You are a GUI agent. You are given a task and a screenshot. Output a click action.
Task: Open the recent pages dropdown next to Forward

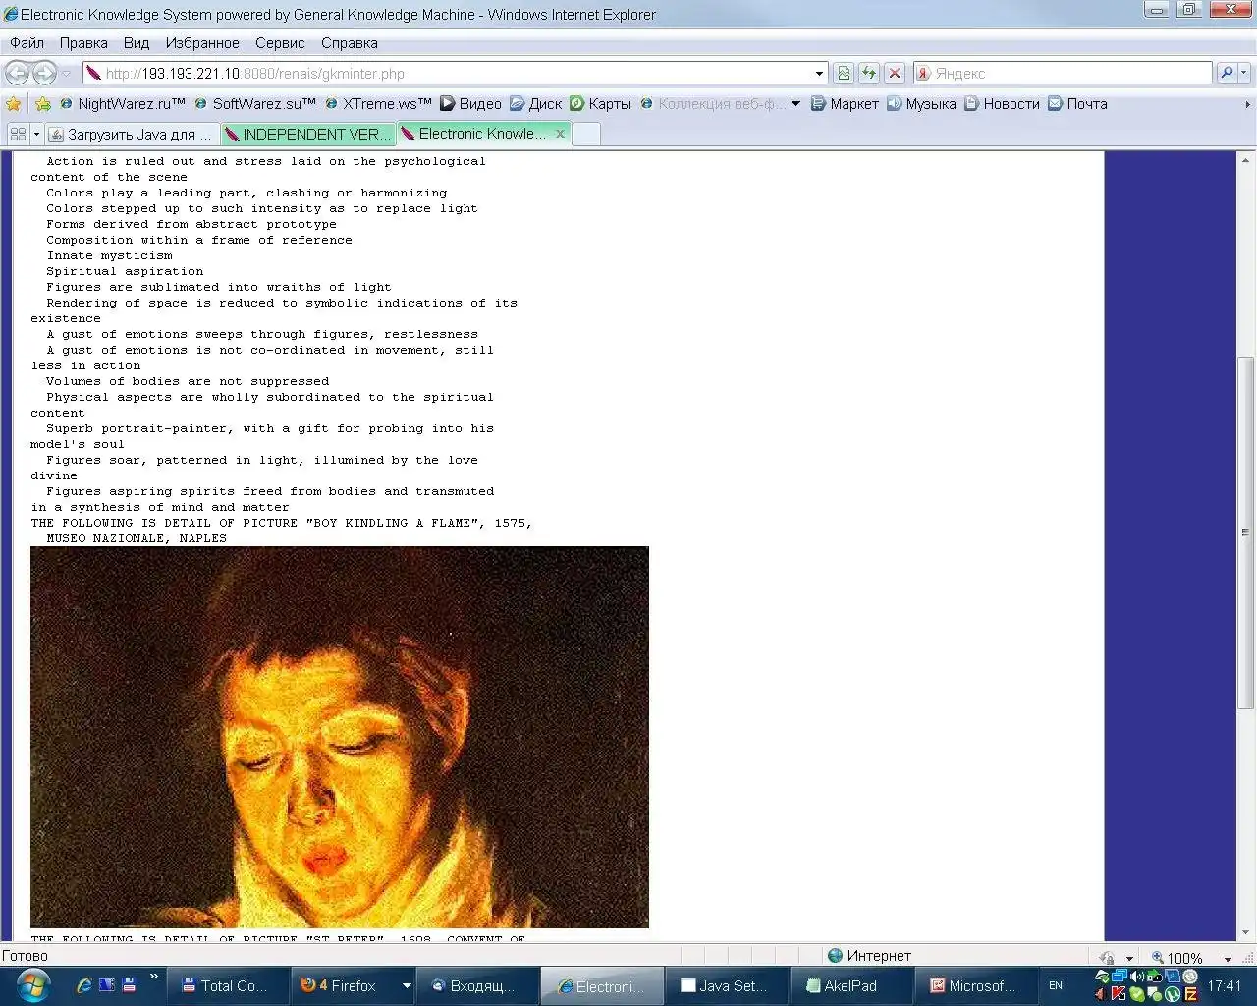pyautogui.click(x=67, y=74)
